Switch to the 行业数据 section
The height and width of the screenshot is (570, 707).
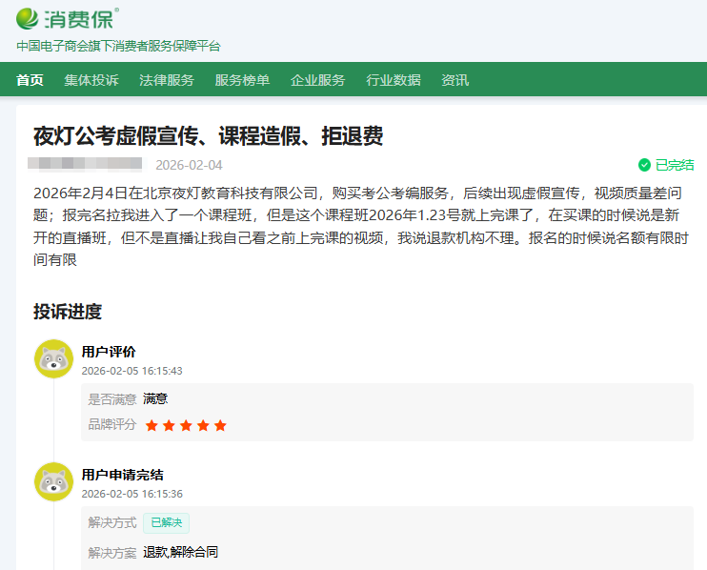[x=393, y=80]
